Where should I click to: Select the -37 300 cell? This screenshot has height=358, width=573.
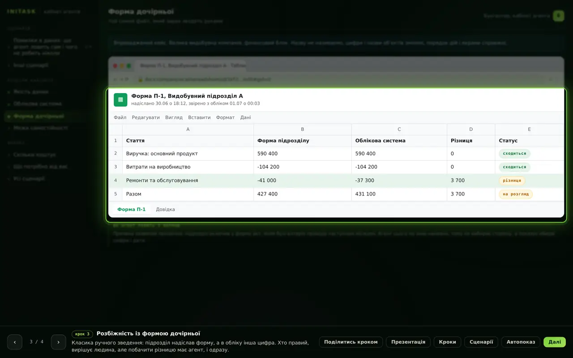point(399,180)
